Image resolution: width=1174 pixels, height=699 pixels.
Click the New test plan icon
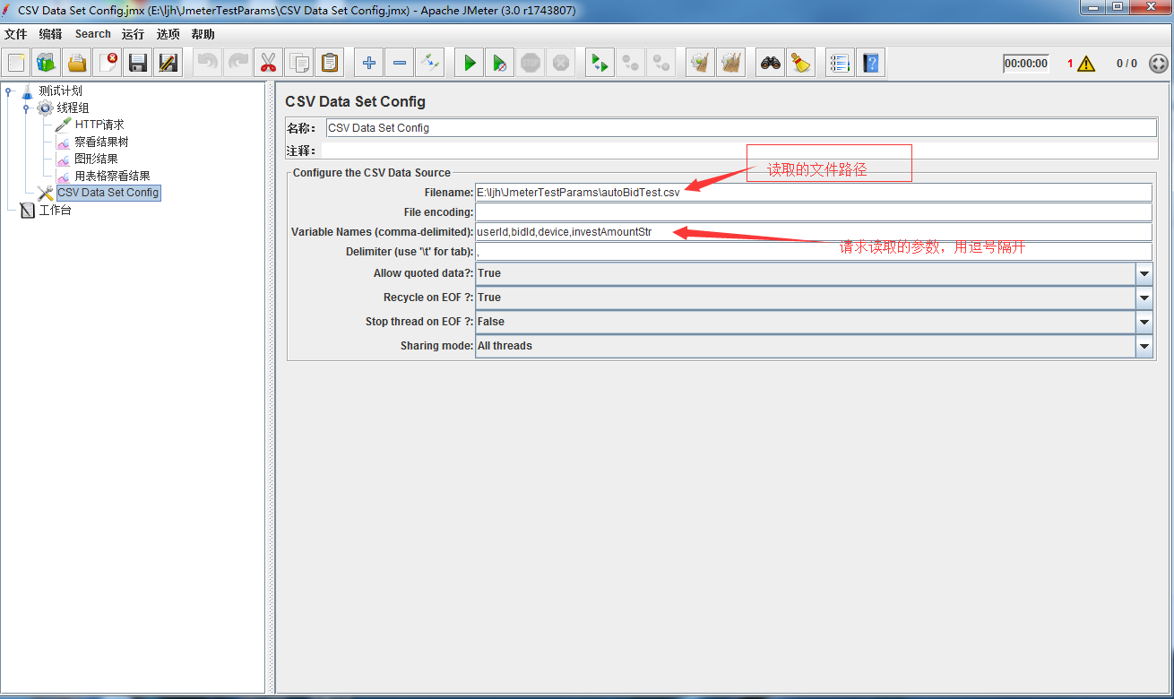pos(17,63)
